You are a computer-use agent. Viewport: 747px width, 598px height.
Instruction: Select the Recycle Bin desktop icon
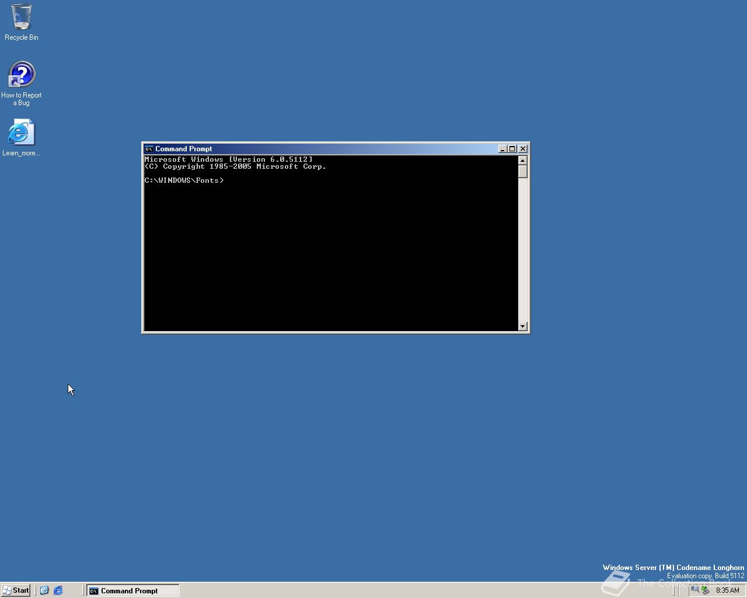(x=22, y=22)
